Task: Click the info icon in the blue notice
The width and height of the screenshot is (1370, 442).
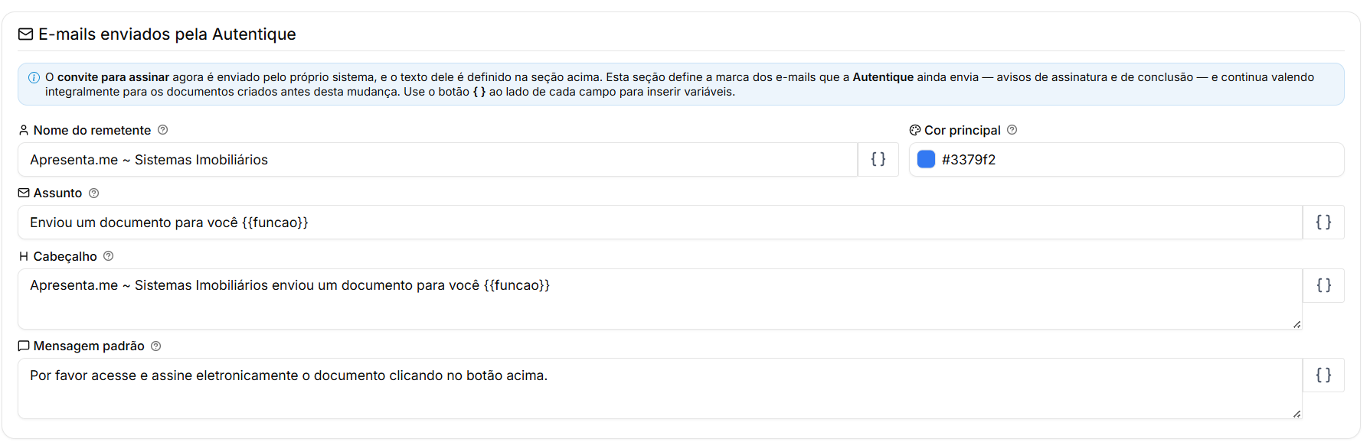Action: 34,77
